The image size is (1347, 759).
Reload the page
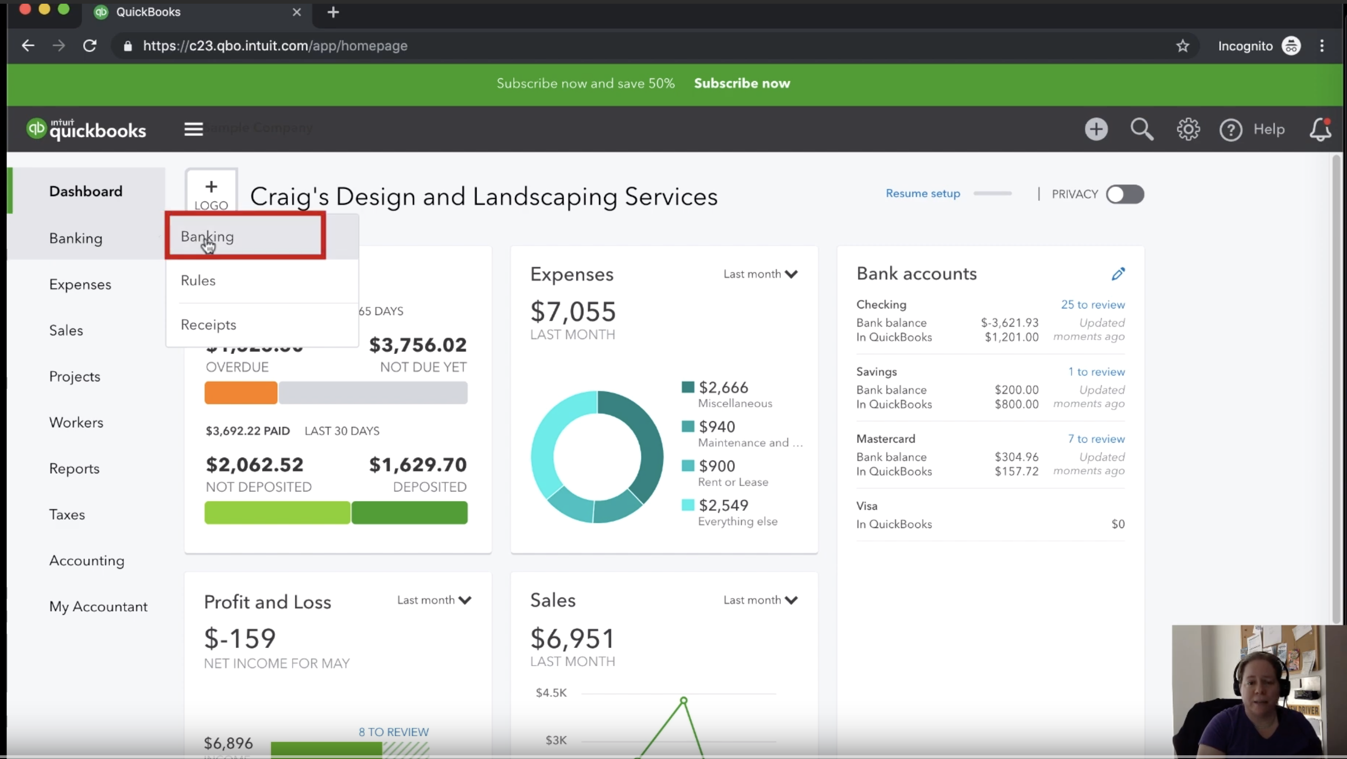pyautogui.click(x=90, y=45)
